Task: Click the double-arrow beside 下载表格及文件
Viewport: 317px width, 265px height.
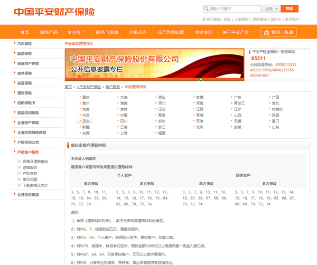Action: (x=20, y=185)
